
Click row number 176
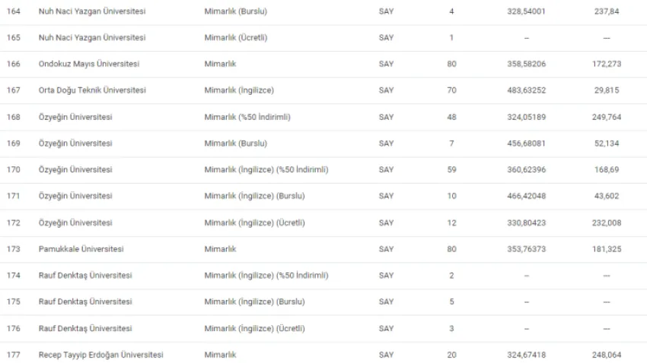[13, 328]
